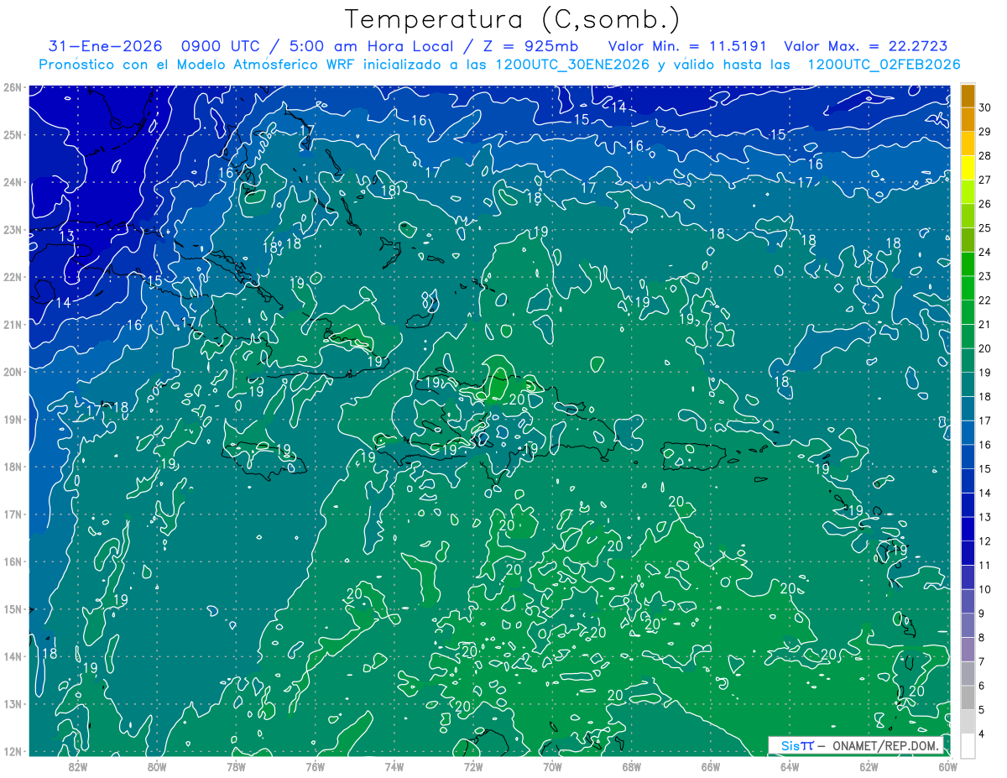Click the '26N' latitude axis label
This screenshot has width=1007, height=778.
click(x=13, y=87)
